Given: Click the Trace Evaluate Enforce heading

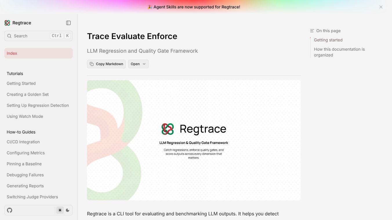Looking at the screenshot, I should tap(132, 36).
